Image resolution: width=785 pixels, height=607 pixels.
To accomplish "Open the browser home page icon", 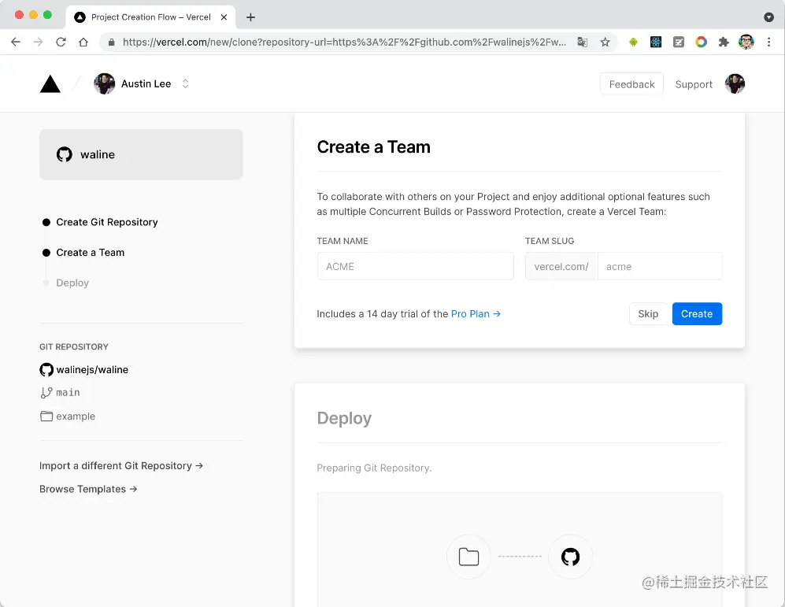I will 83,42.
